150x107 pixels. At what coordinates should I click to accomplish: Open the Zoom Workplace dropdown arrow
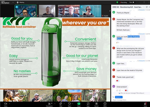13,2
